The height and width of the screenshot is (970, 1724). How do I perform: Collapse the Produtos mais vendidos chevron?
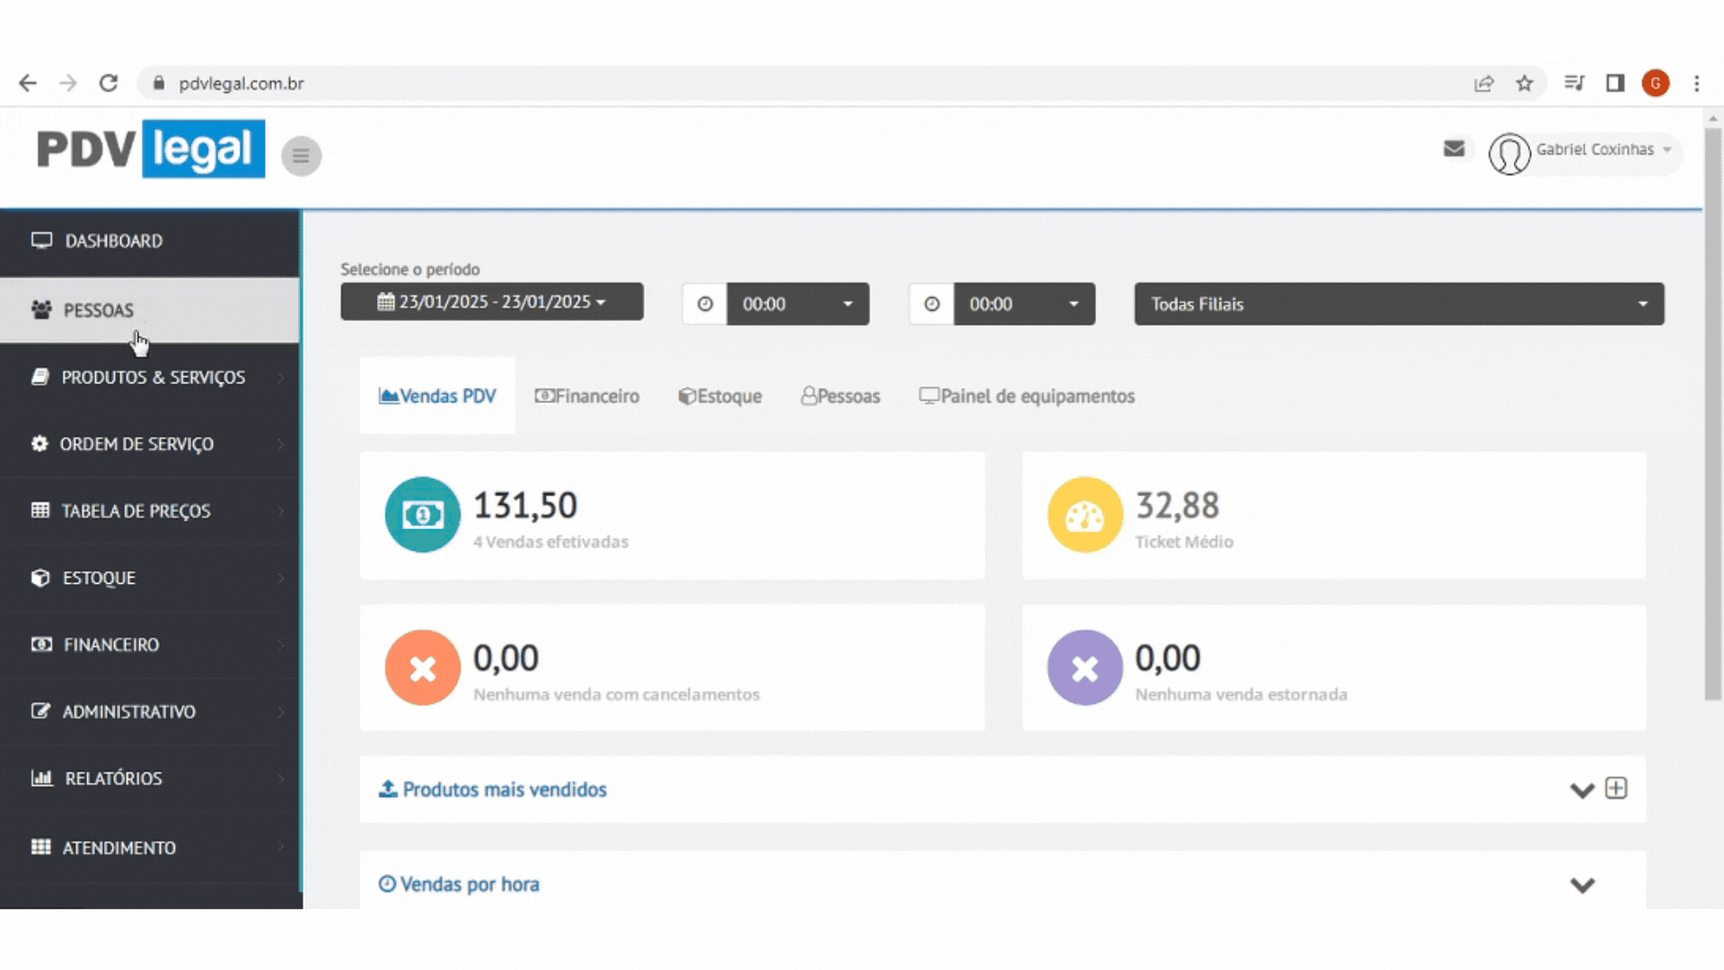(1581, 790)
